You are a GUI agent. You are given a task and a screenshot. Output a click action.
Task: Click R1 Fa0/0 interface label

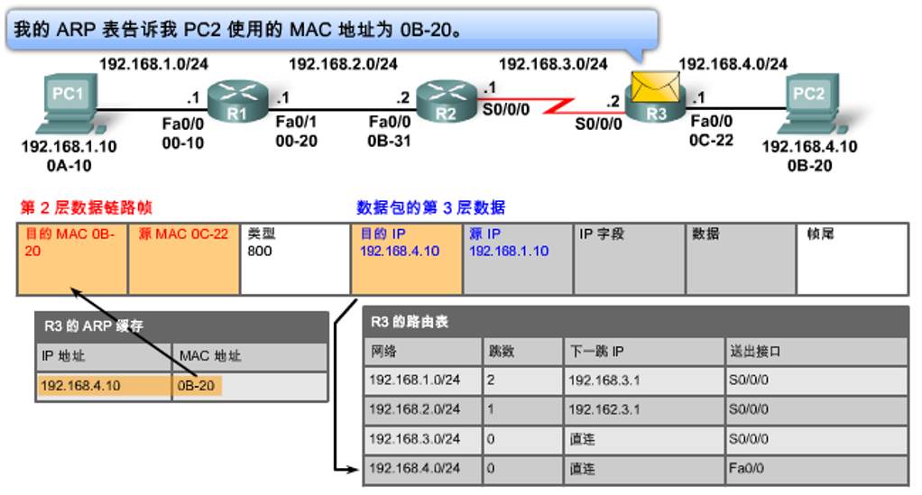[x=183, y=124]
